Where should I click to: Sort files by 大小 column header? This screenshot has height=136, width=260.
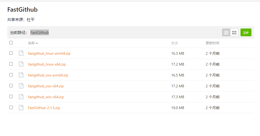[175, 43]
